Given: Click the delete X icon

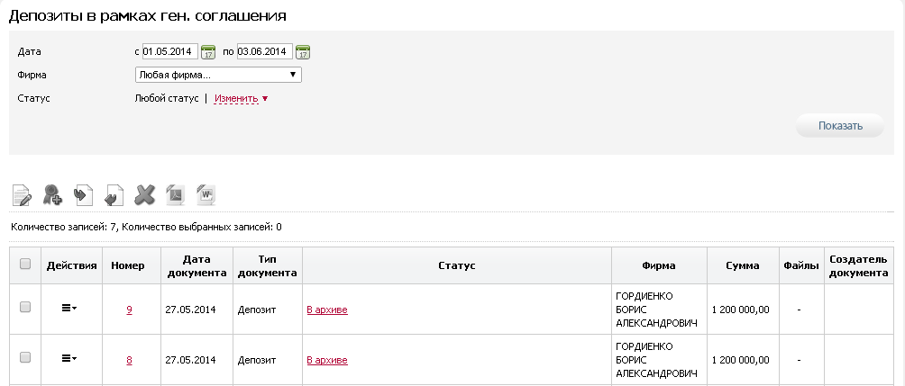Looking at the screenshot, I should [144, 194].
